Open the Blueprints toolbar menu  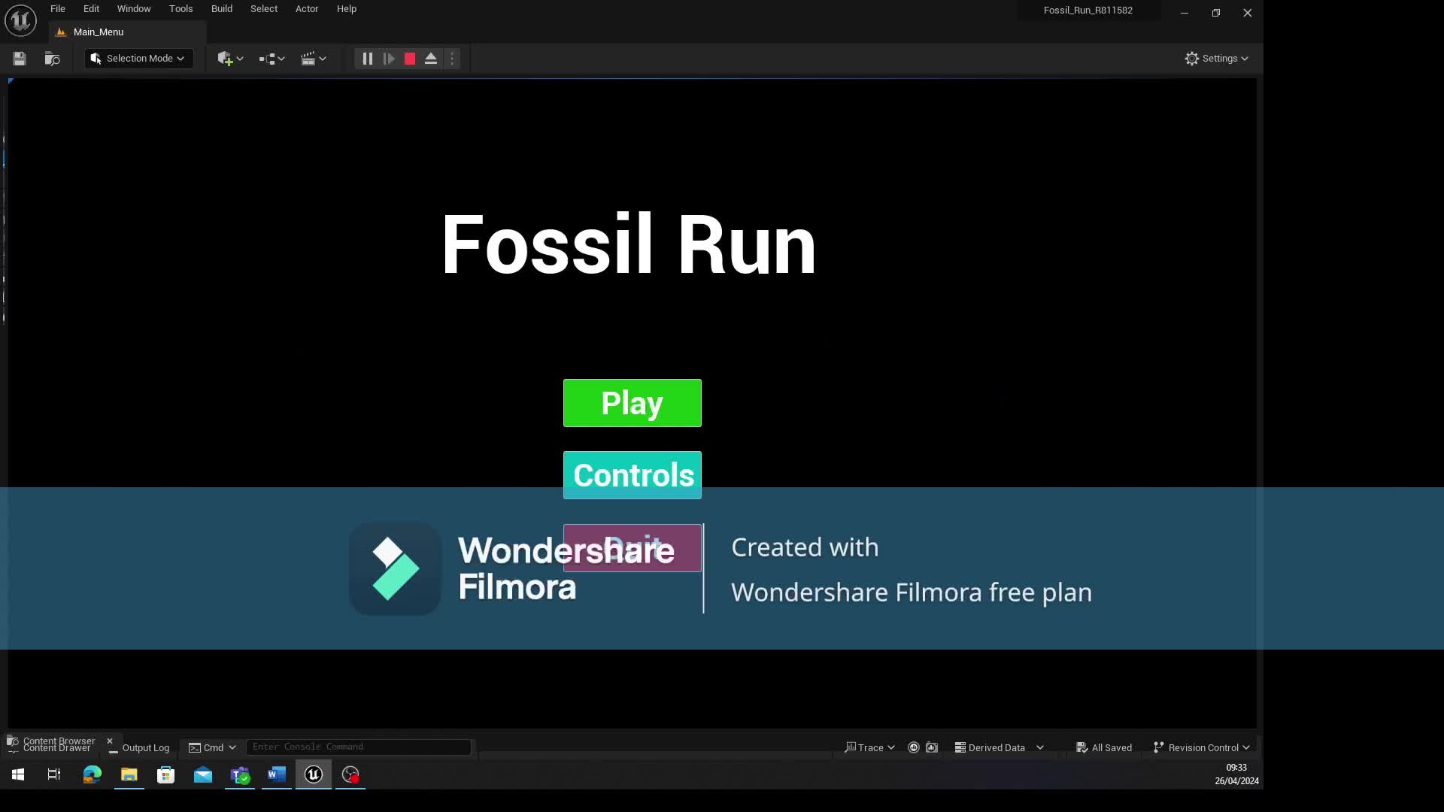272,59
